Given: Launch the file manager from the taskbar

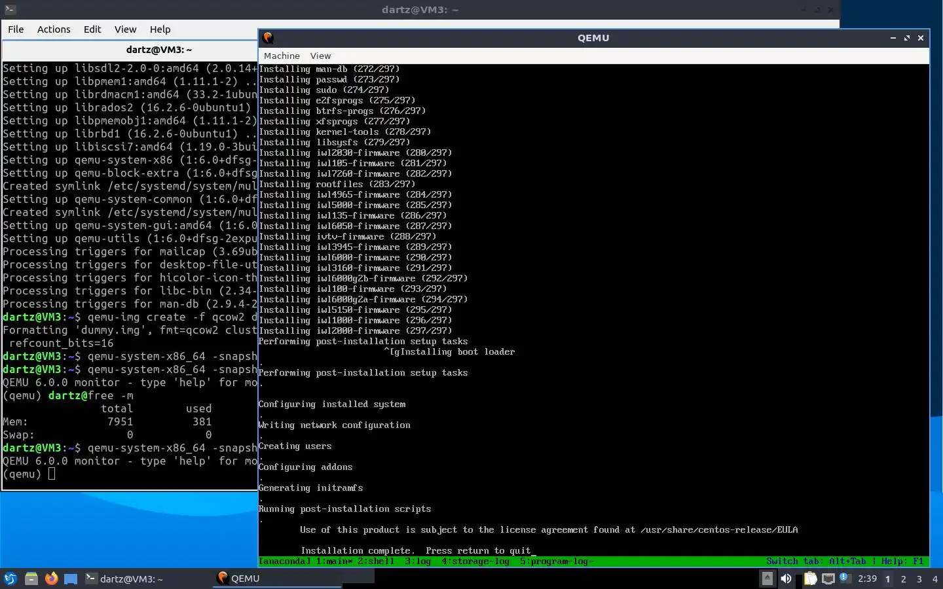Looking at the screenshot, I should point(31,579).
